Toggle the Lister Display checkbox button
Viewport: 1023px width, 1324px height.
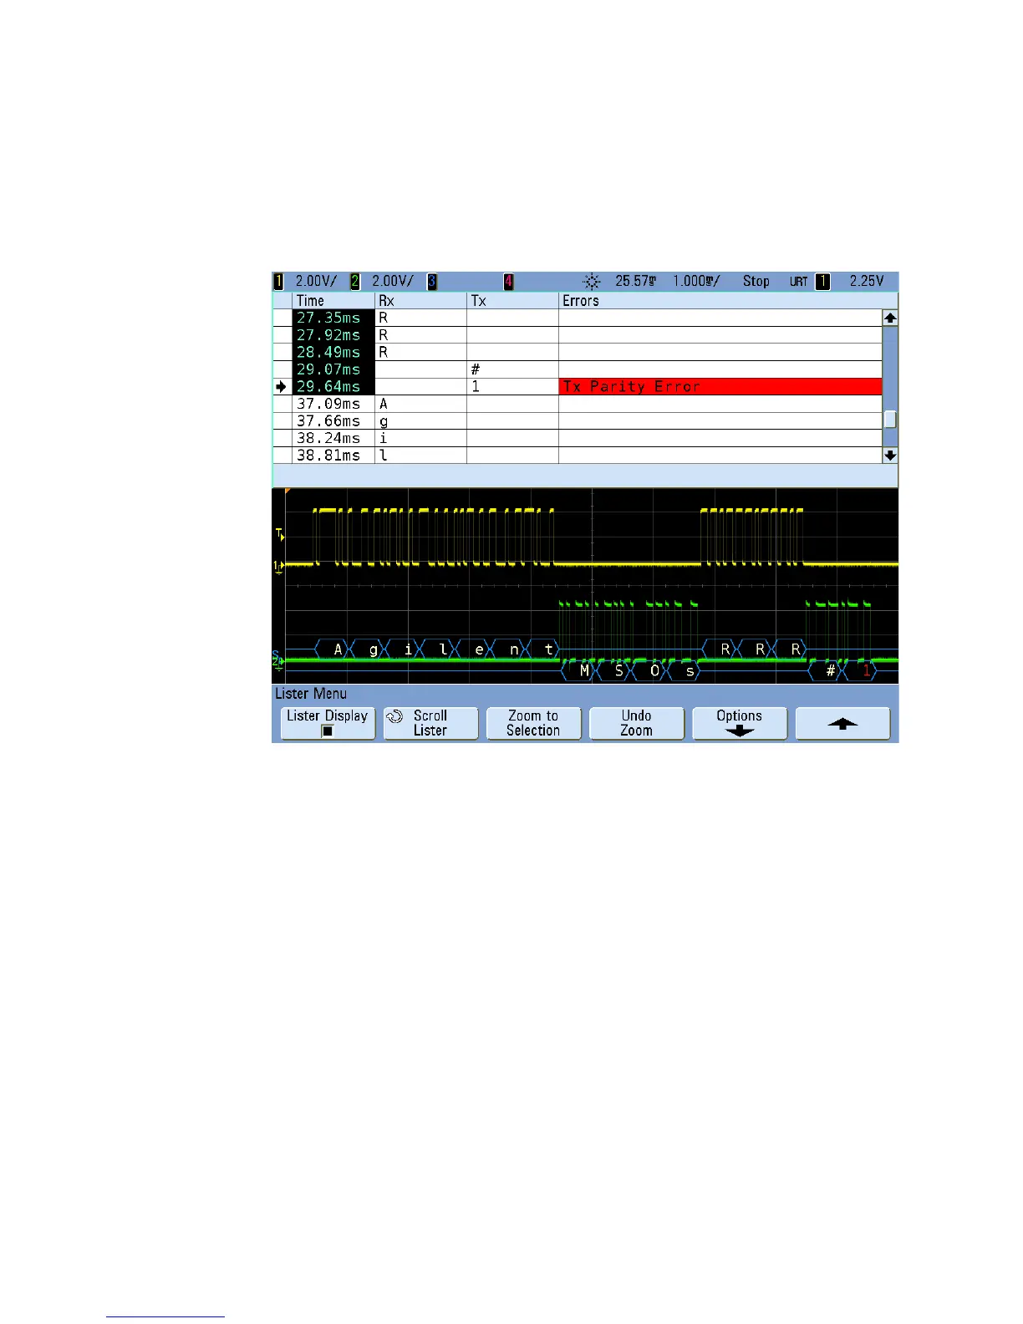328,723
